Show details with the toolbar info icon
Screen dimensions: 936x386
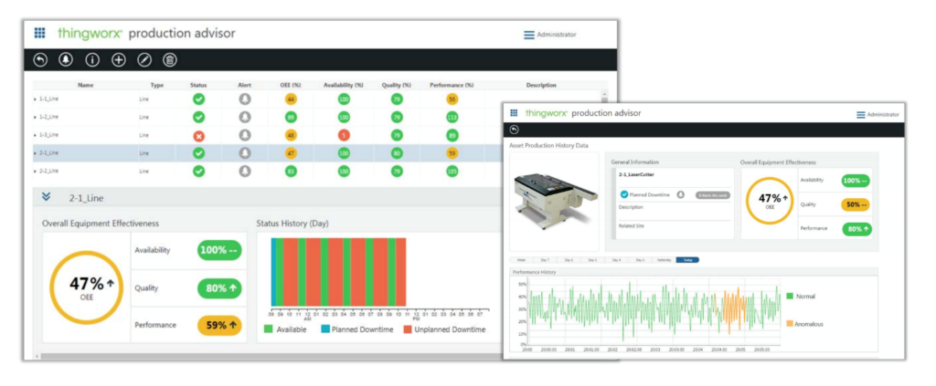click(92, 59)
